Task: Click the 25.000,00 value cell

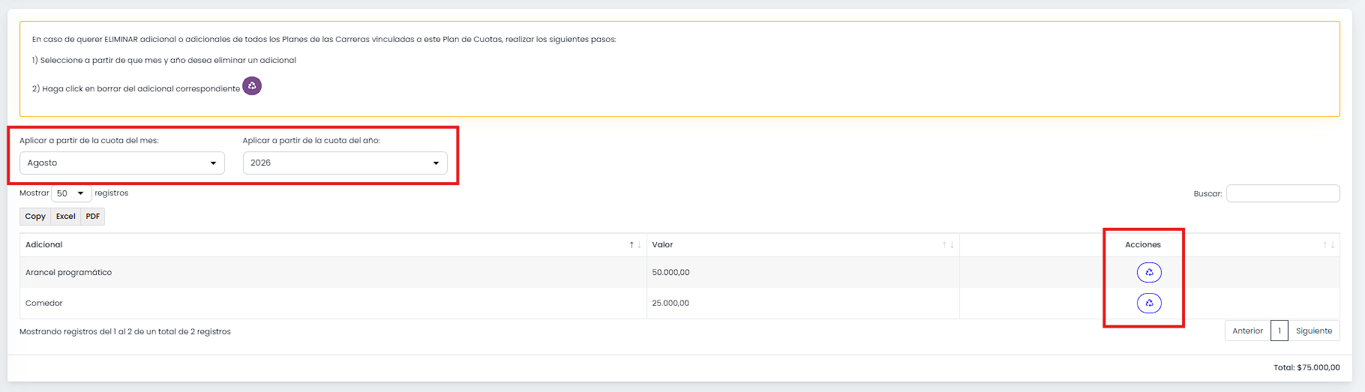Action: 802,303
